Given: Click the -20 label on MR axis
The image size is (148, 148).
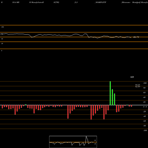Looking at the screenshot, I should tap(144, 112).
